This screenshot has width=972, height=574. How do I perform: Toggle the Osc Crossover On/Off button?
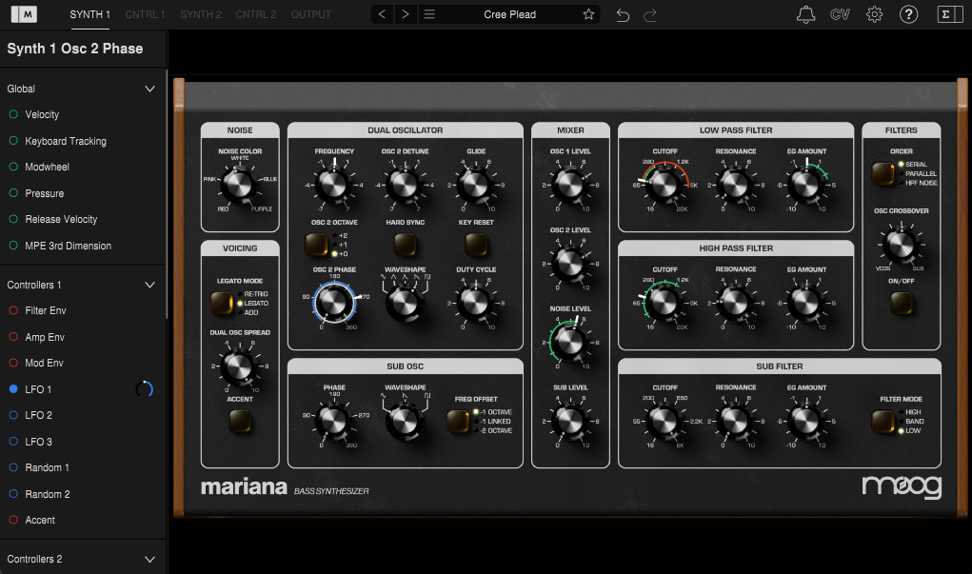(902, 304)
